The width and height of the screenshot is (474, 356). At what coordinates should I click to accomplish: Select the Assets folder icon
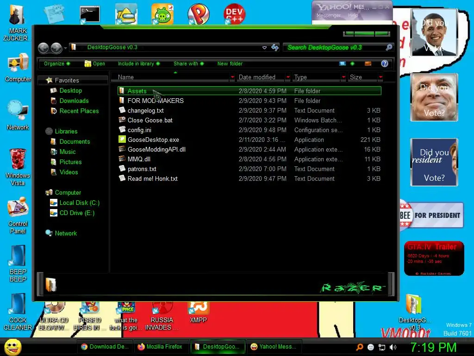122,91
